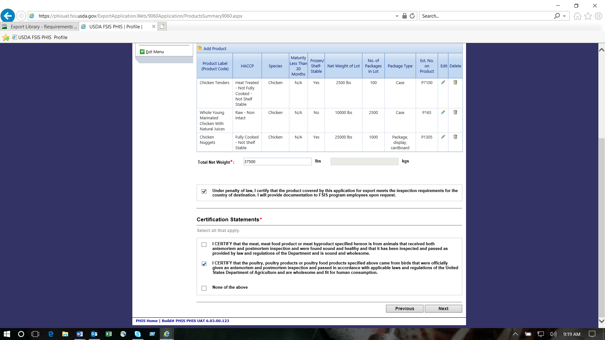Check the meat food product certification box
The width and height of the screenshot is (605, 340).
[204, 245]
